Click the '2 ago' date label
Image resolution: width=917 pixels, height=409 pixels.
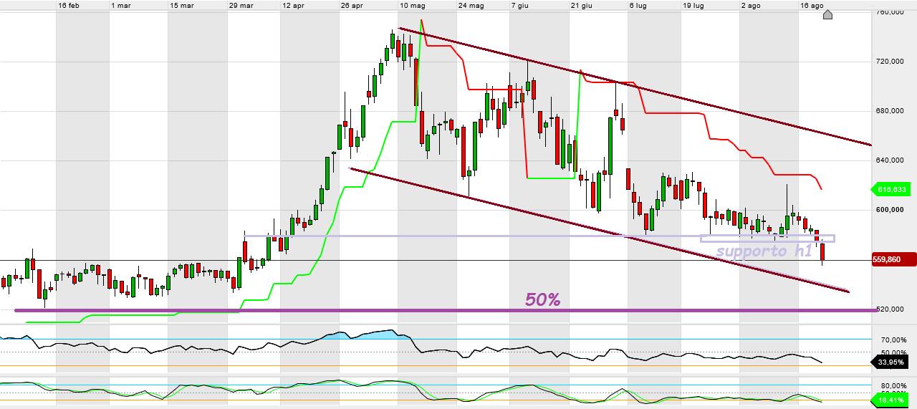750,5
